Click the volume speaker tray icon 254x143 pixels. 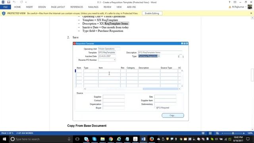click(217, 139)
